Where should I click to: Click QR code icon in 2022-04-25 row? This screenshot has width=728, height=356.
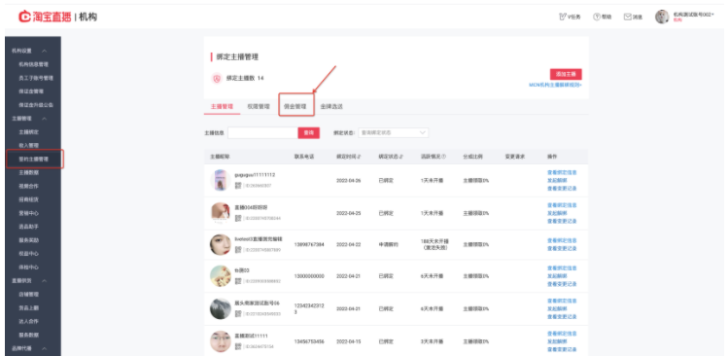238,218
